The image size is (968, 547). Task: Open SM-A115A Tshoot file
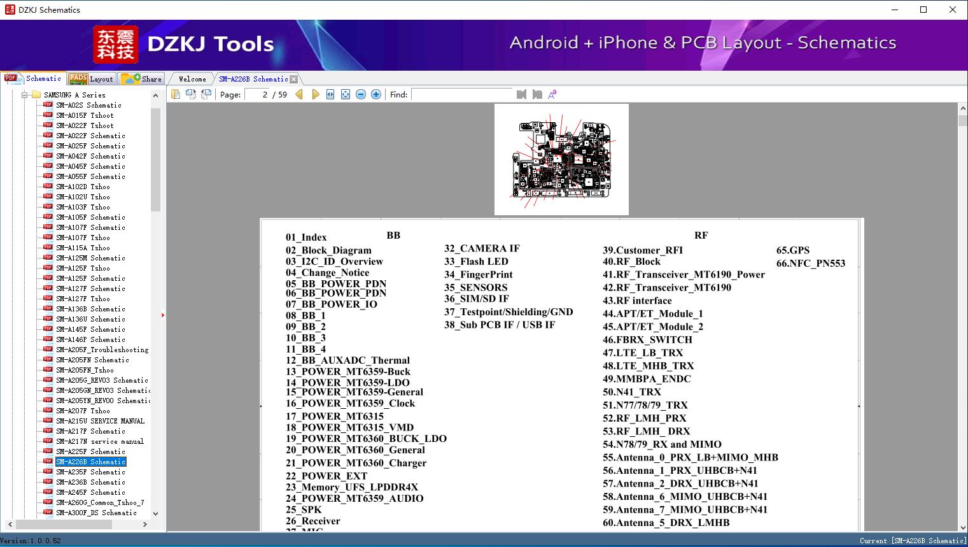coord(83,248)
